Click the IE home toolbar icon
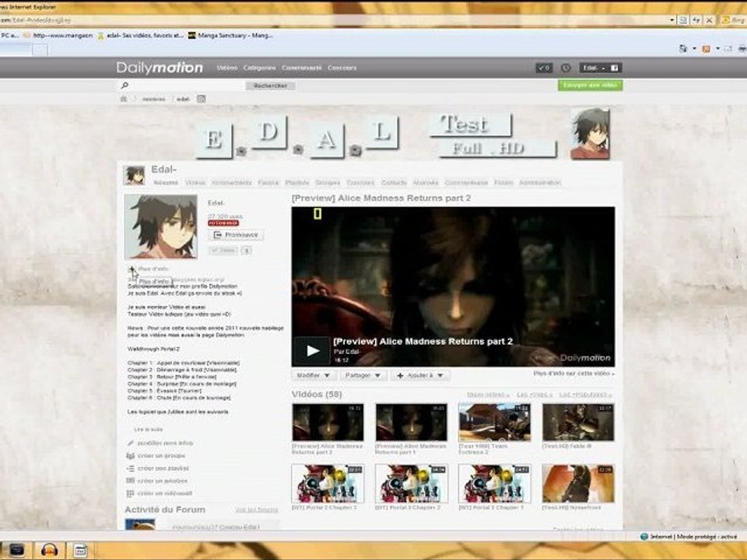 tap(683, 48)
